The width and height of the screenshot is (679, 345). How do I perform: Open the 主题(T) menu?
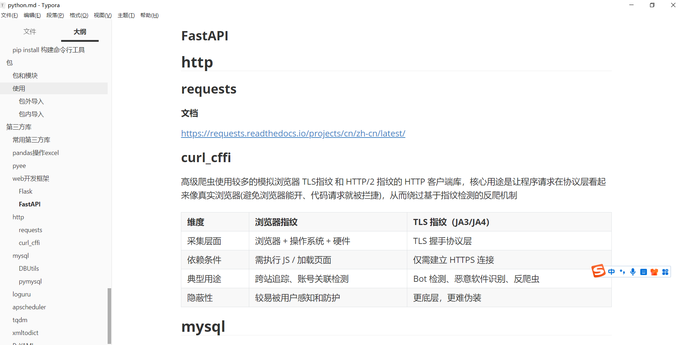[126, 15]
